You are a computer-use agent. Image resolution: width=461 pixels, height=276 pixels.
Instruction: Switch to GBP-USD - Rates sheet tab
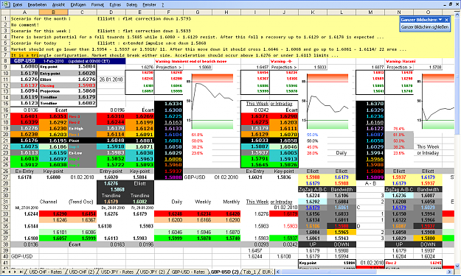click(x=188, y=272)
